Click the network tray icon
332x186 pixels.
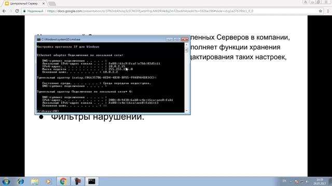302,181
